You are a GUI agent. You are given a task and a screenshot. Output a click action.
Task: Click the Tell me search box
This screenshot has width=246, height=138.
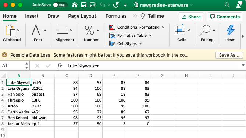(x=152, y=16)
